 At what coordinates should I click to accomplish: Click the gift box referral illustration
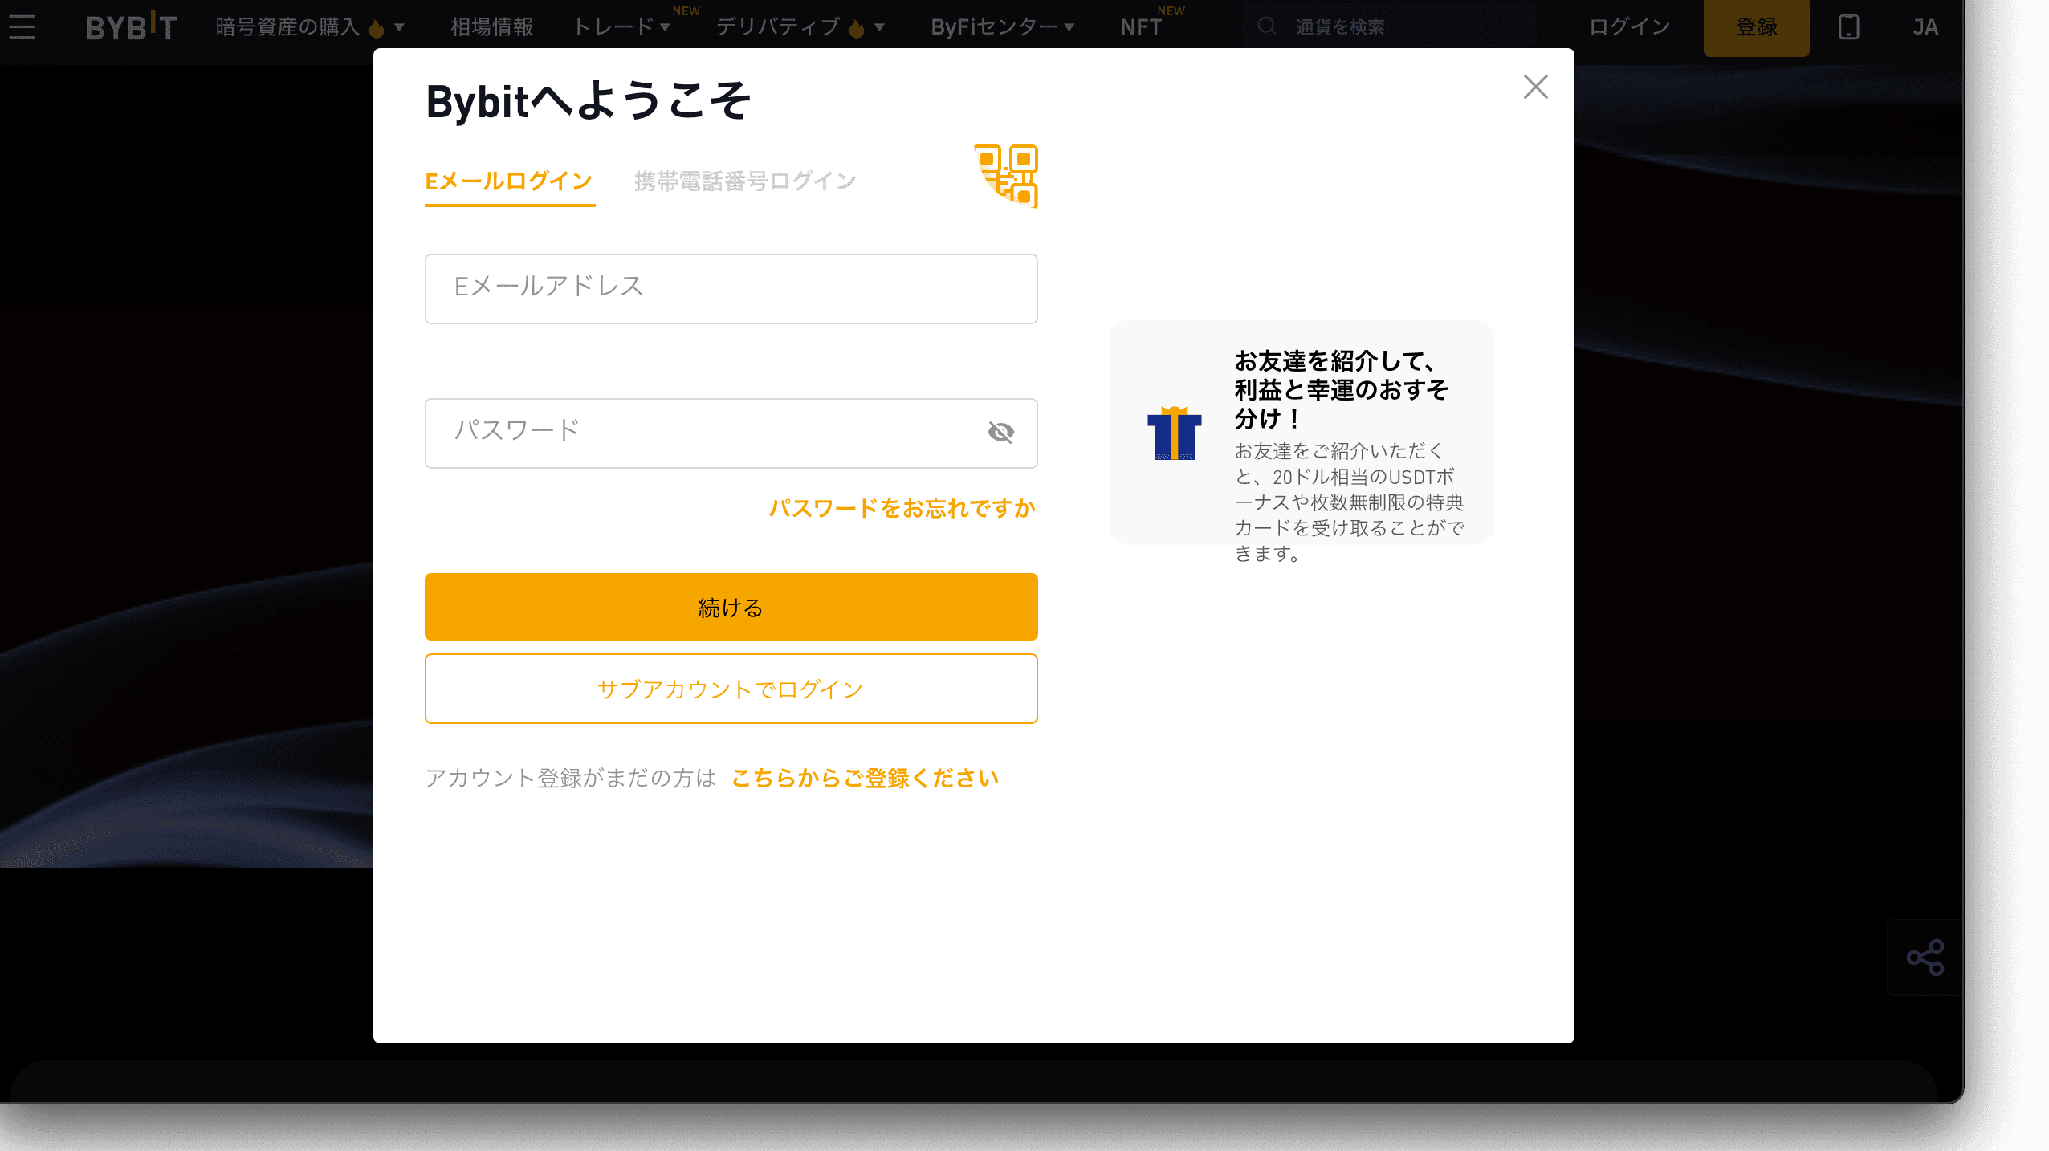click(1174, 433)
